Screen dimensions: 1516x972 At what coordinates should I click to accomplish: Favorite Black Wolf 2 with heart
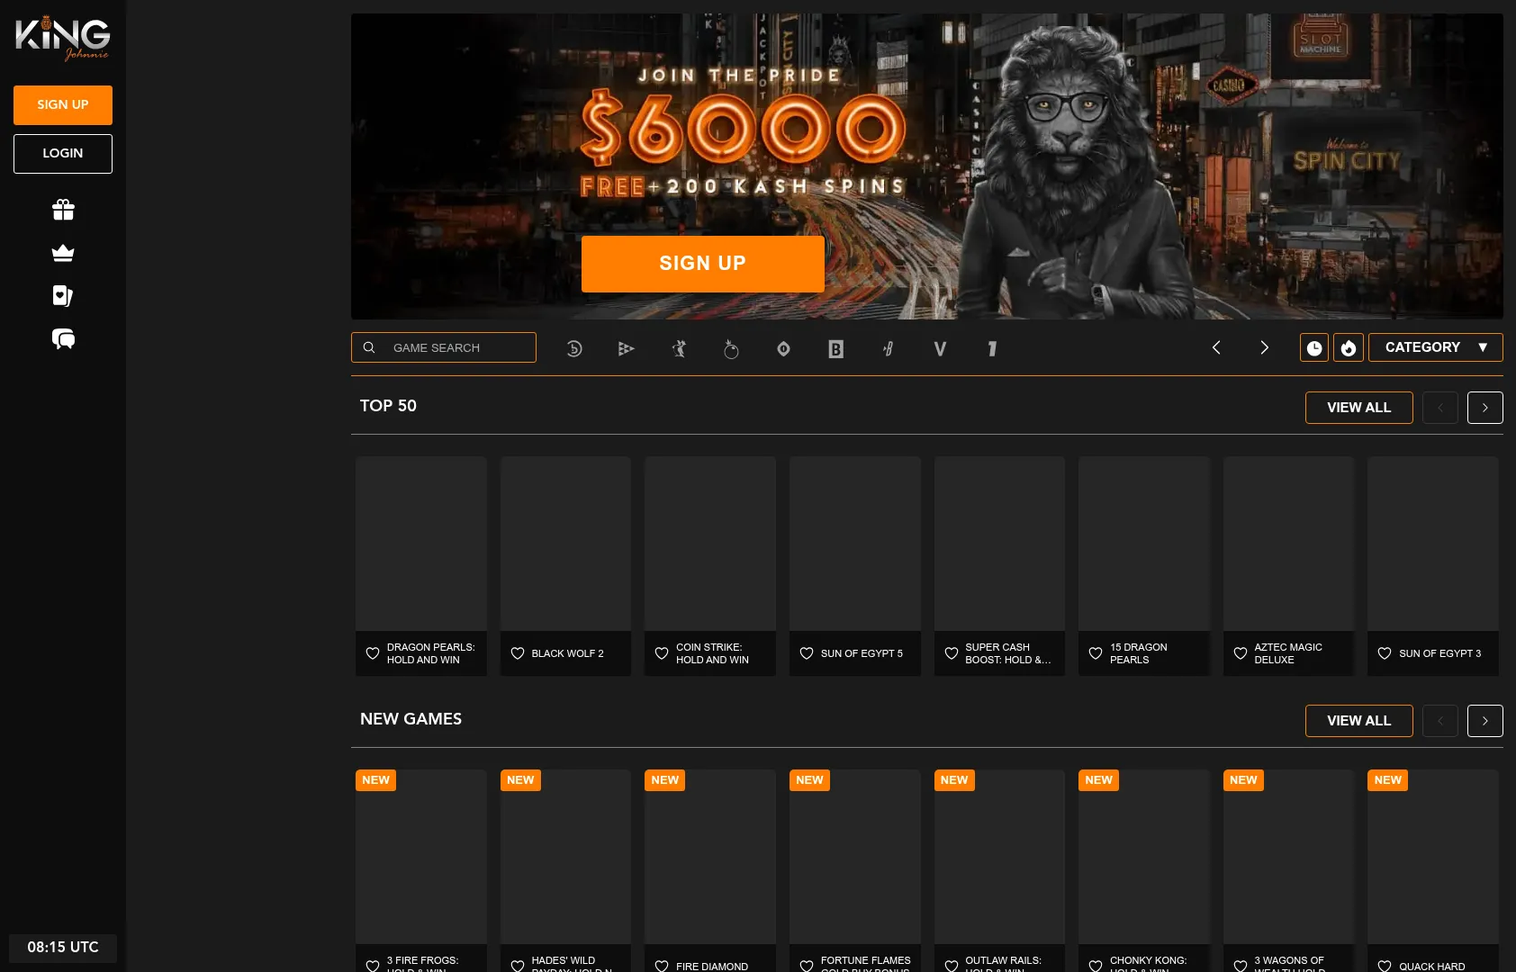pos(518,653)
